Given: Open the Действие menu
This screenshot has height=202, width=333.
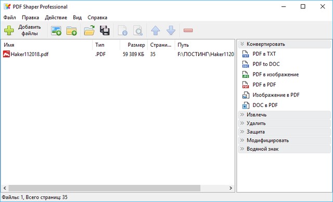Looking at the screenshot, I should [56, 17].
